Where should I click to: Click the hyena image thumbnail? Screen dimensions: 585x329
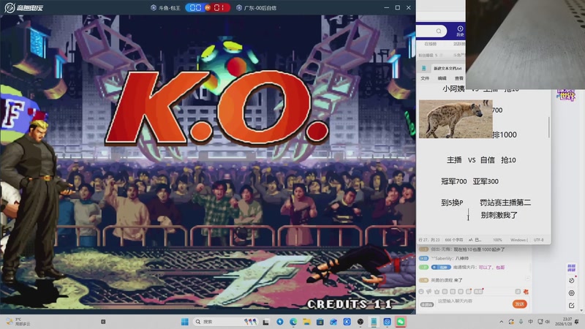(456, 119)
